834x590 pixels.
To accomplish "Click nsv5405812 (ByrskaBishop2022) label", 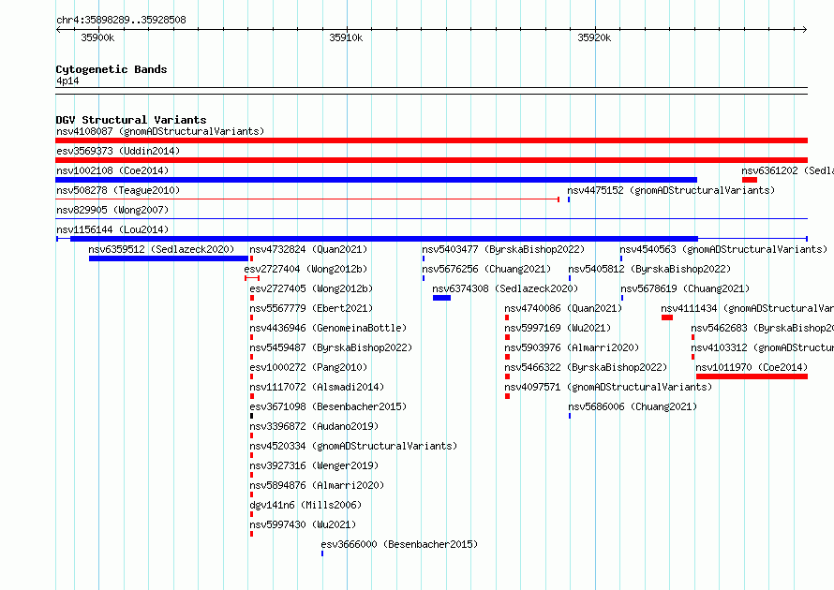I will (x=649, y=269).
